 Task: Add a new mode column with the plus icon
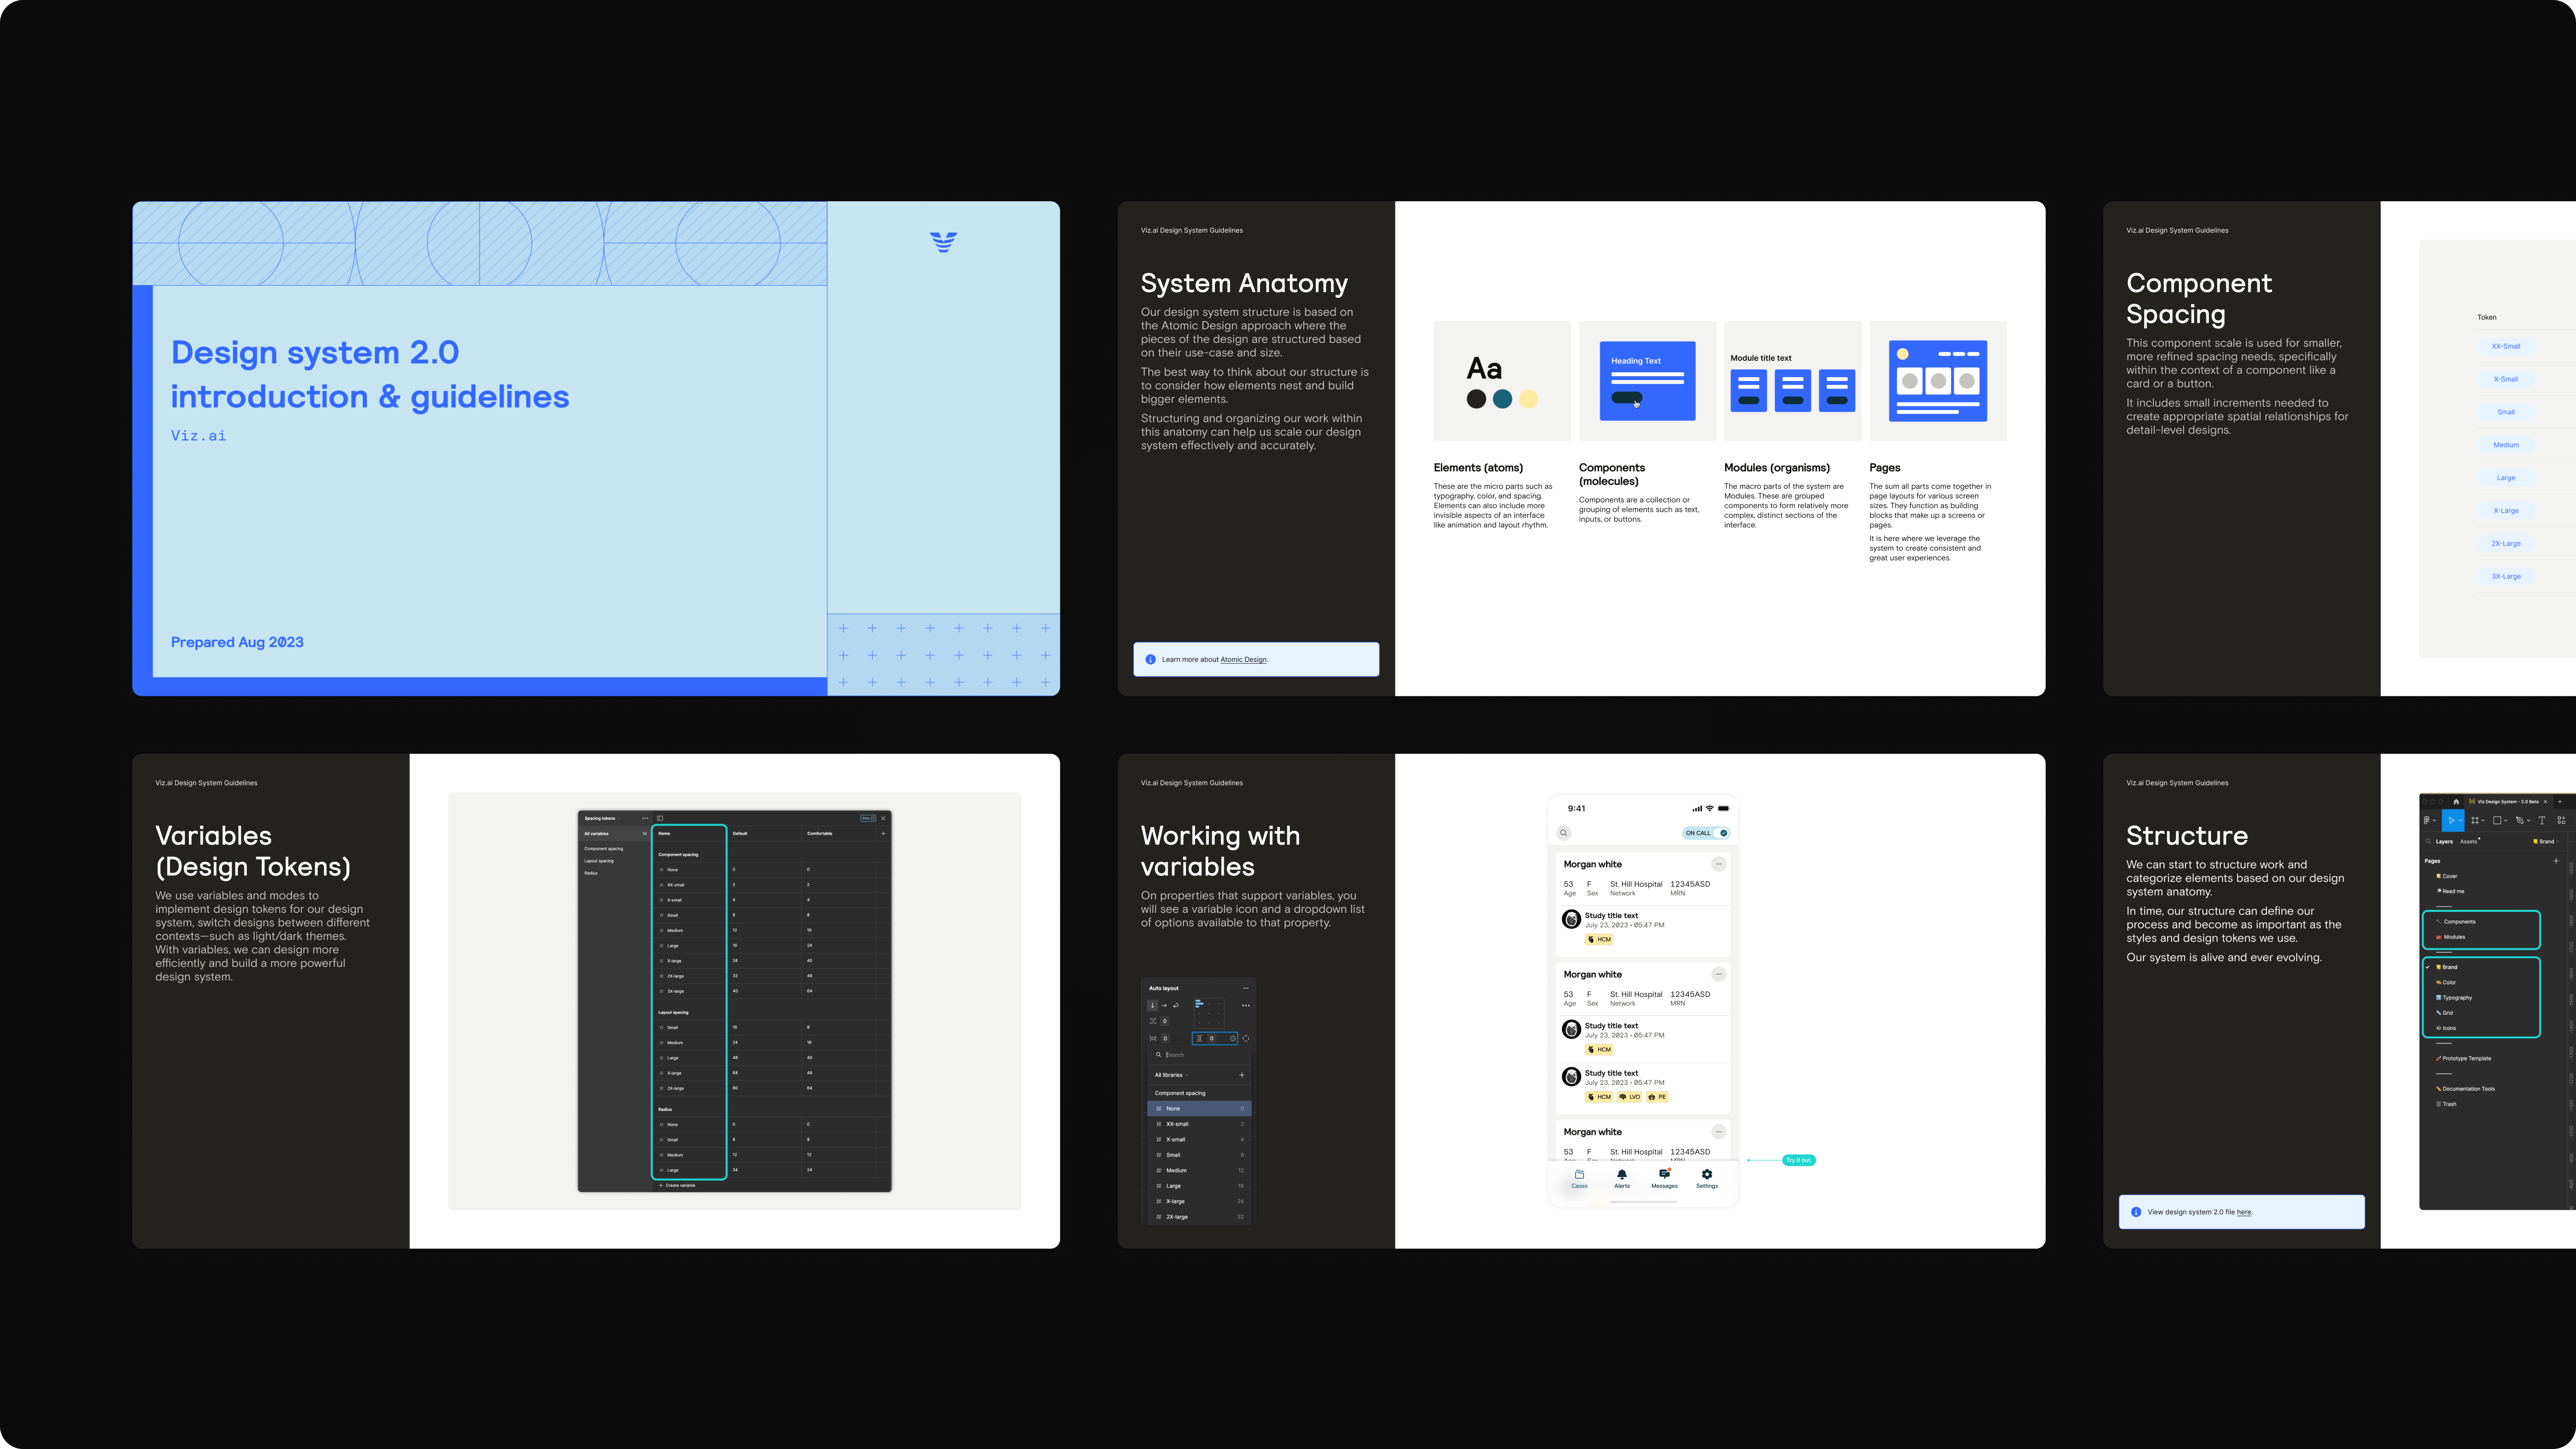pos(883,834)
